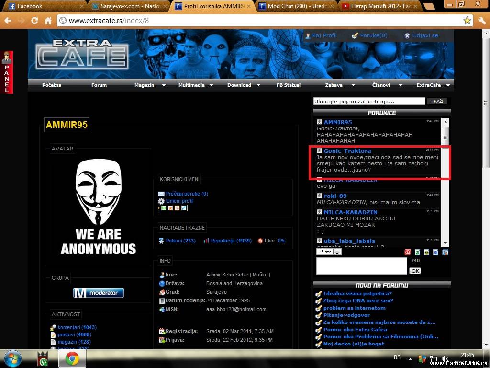
Task: Click the envelope icon beside Pročitaj poruke
Action: coord(161,194)
